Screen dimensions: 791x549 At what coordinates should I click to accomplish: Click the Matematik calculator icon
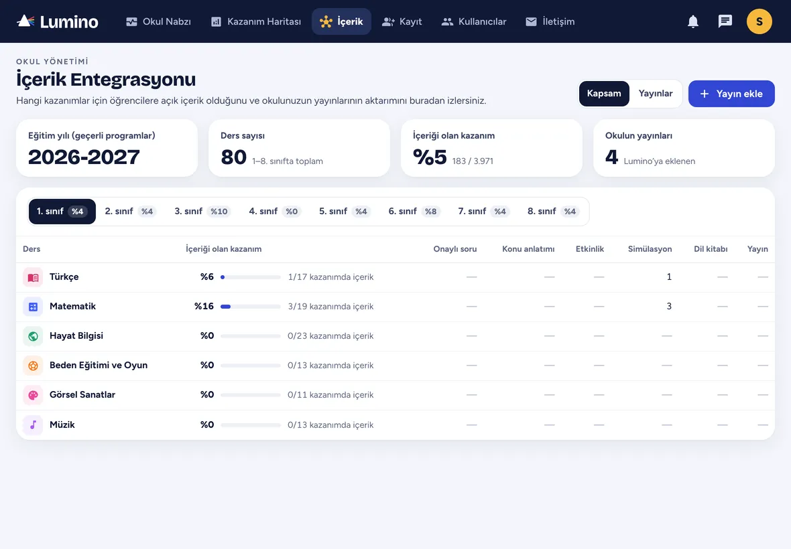click(34, 307)
